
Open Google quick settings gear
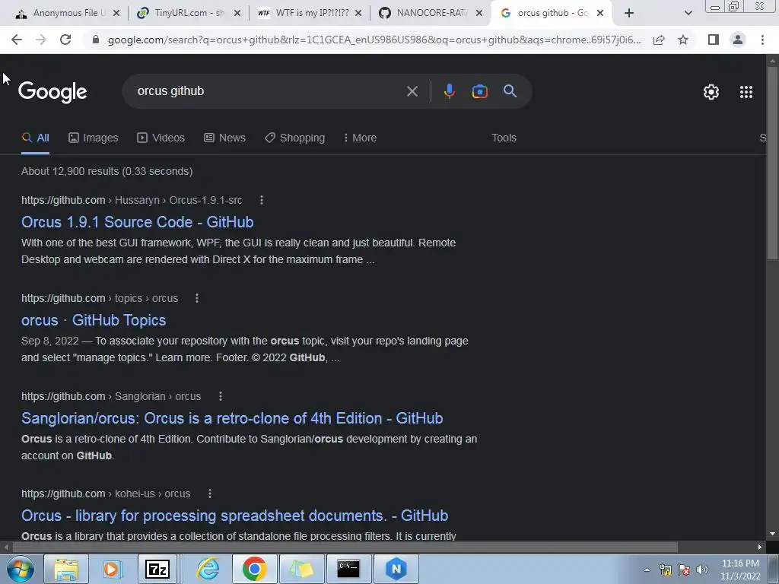711,92
